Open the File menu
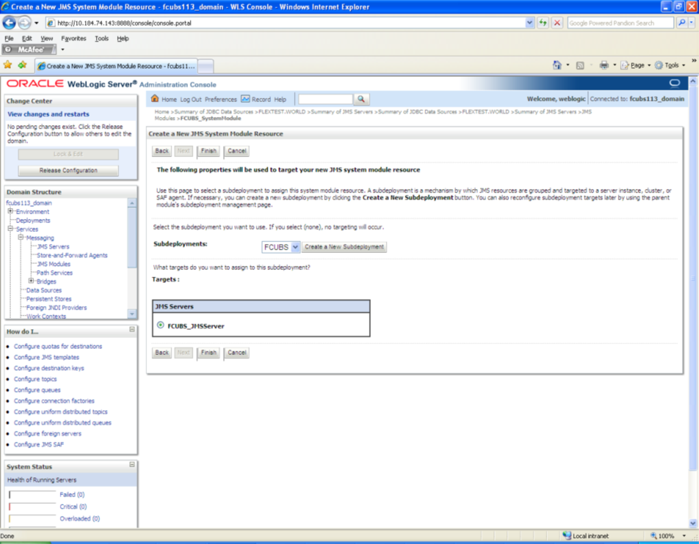Image resolution: width=699 pixels, height=544 pixels. [9, 38]
